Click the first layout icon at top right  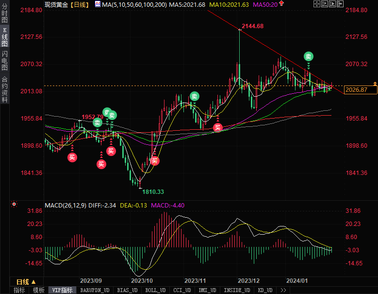[x=316, y=4]
